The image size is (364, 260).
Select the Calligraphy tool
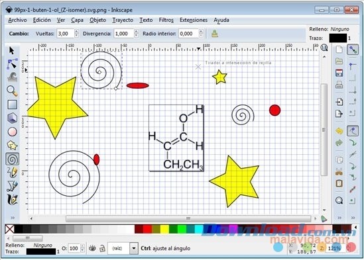click(13, 199)
